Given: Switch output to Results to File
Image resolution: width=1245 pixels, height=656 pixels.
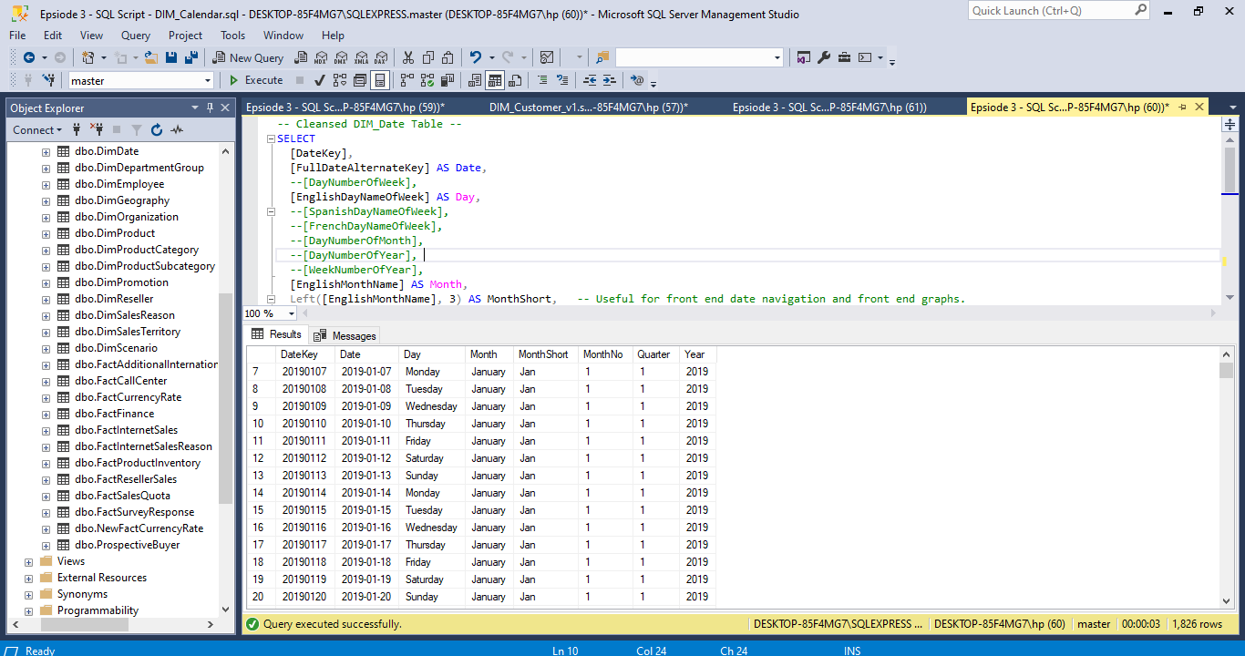Looking at the screenshot, I should 515,80.
